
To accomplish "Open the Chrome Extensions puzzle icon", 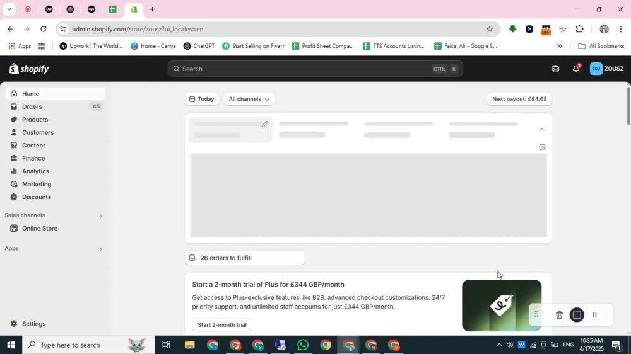I will tap(579, 29).
